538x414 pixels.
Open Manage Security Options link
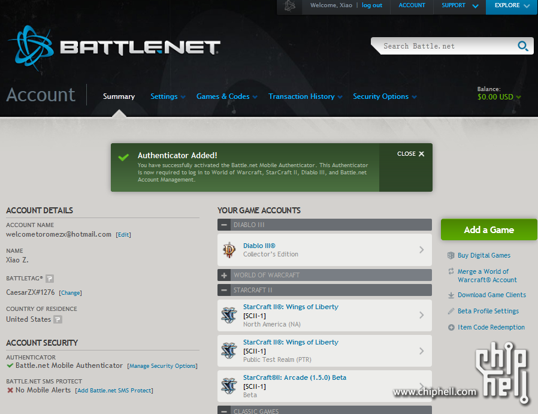162,366
